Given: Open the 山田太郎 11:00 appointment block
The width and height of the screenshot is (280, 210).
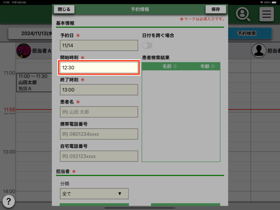Looking at the screenshot, I should (34, 82).
